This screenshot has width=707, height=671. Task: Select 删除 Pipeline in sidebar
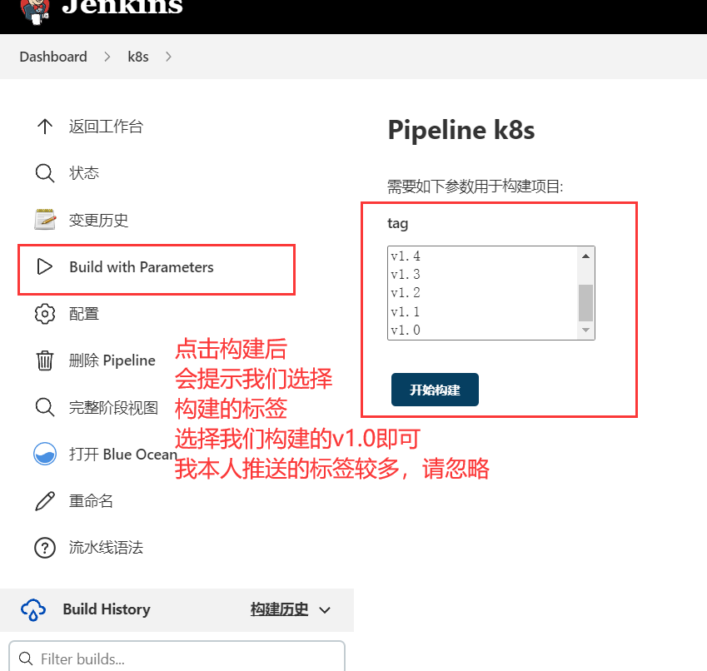(x=112, y=360)
